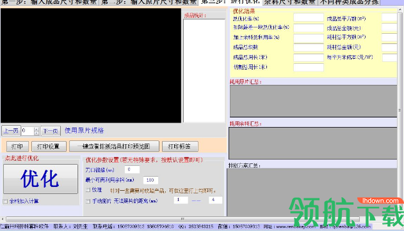Click the distance field showing 4
This screenshot has width=404, height=231.
coord(215,200)
